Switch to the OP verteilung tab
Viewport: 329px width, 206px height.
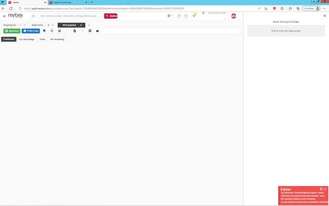tap(57, 39)
